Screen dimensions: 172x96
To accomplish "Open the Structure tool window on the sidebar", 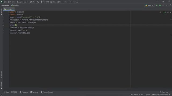I will (x=1, y=75).
